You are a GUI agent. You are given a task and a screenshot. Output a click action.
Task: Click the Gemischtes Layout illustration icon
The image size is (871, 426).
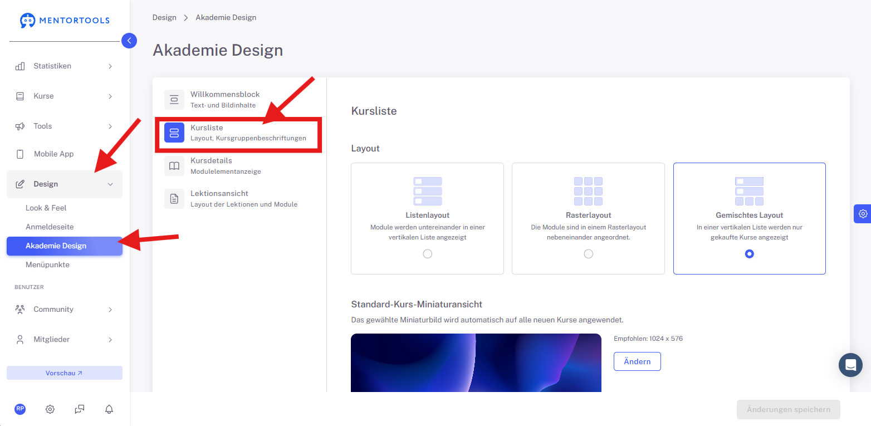click(x=750, y=191)
